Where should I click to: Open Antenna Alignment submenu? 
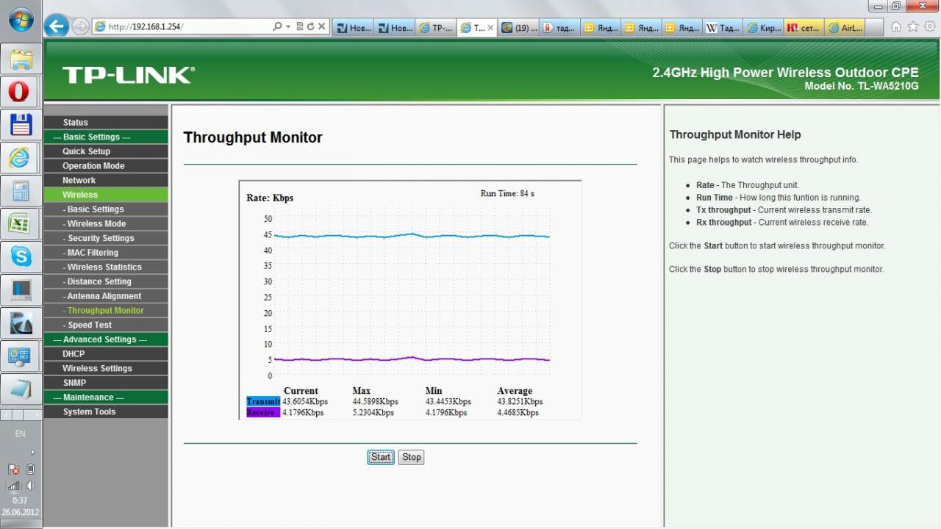pyautogui.click(x=106, y=296)
